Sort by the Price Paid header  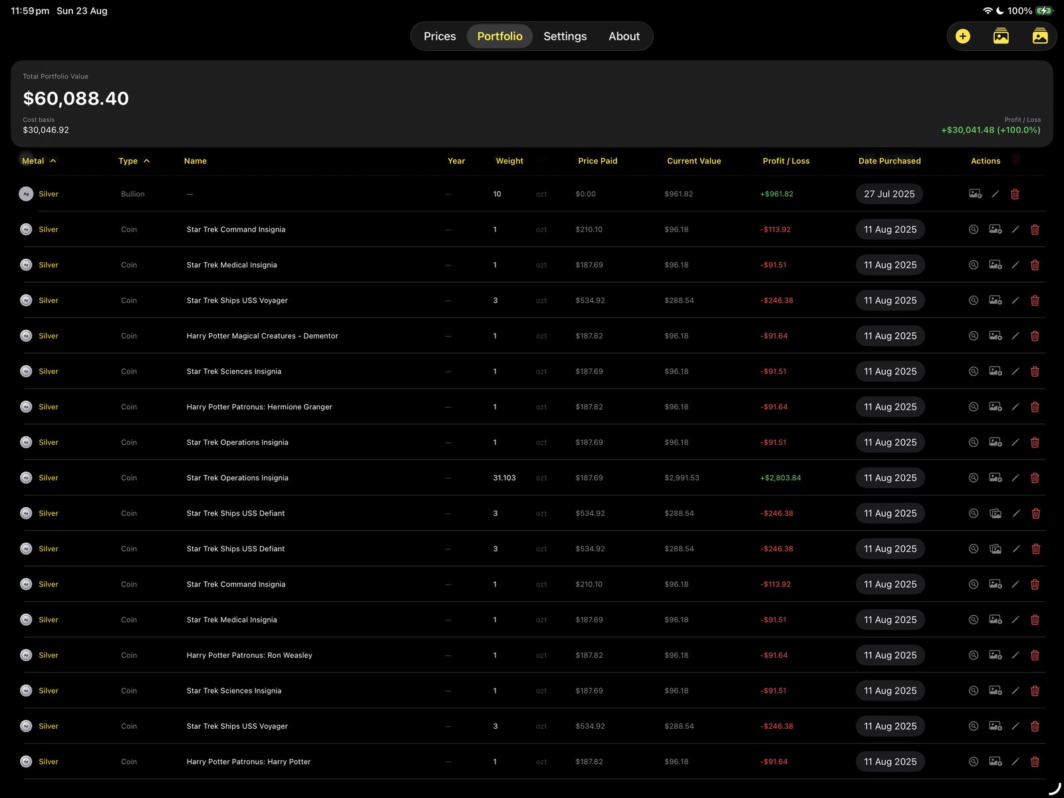597,161
